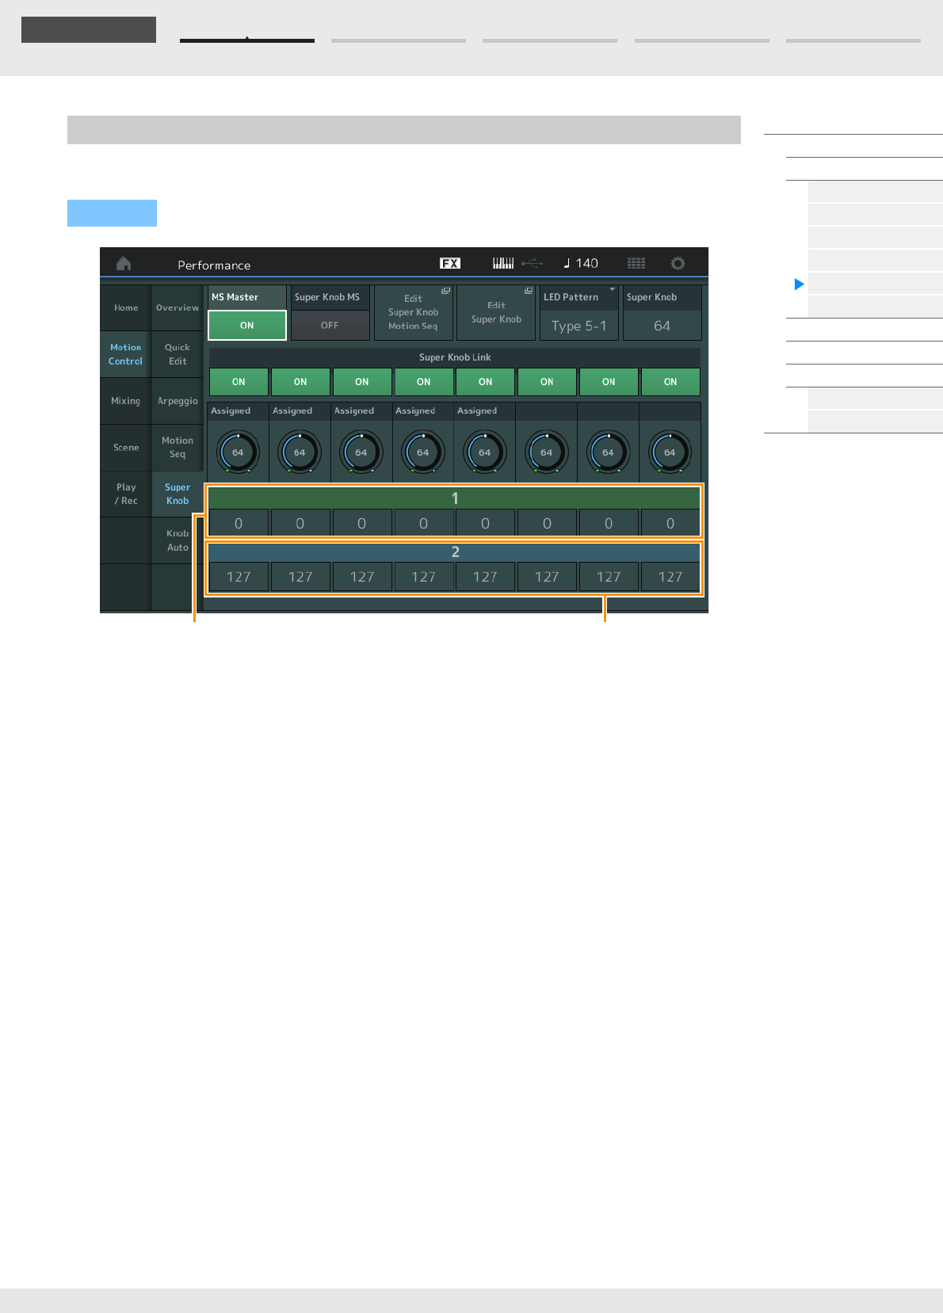Select the sixth knob dial, unlabeled
The image size is (943, 1313).
pos(547,452)
